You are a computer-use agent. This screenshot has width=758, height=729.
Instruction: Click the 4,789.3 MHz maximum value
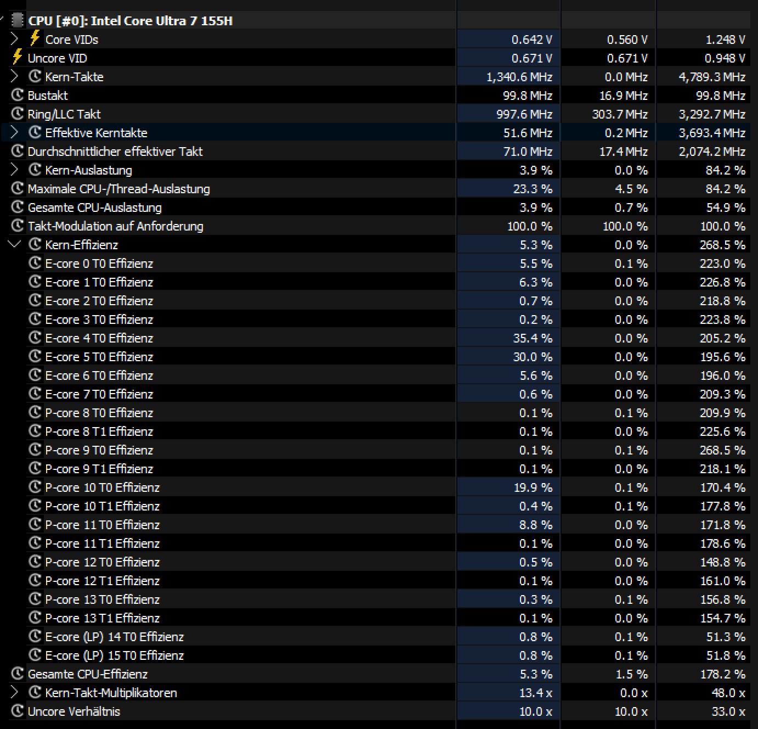712,77
